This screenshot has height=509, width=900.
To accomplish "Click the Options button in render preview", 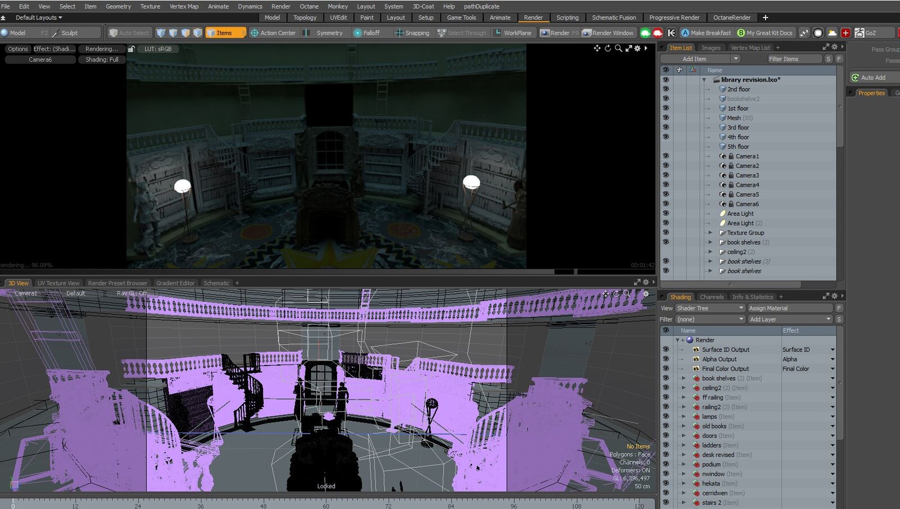I will [x=18, y=49].
